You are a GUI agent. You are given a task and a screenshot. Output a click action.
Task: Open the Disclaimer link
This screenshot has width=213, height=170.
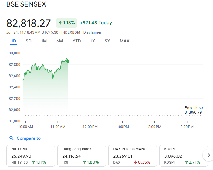coord(92,32)
